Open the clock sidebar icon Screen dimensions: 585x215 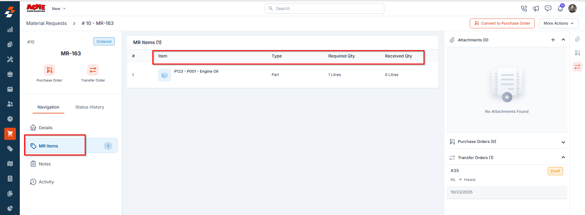(x=10, y=119)
